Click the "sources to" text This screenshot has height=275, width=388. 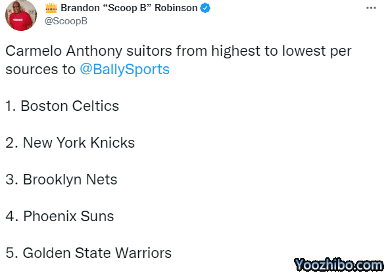click(x=40, y=69)
